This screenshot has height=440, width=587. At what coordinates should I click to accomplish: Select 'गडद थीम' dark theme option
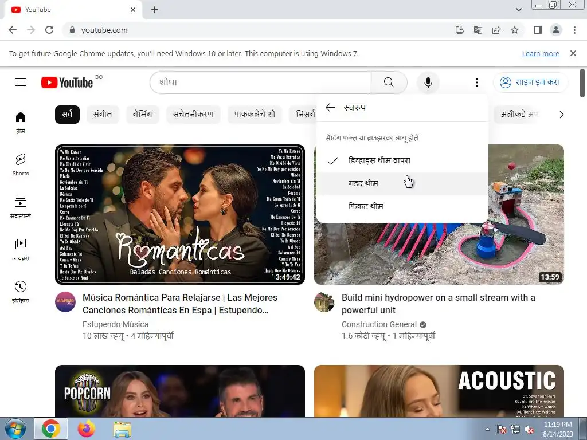402,183
